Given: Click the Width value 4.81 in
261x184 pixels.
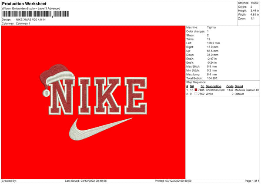Looking at the screenshot, I should 254,15.
